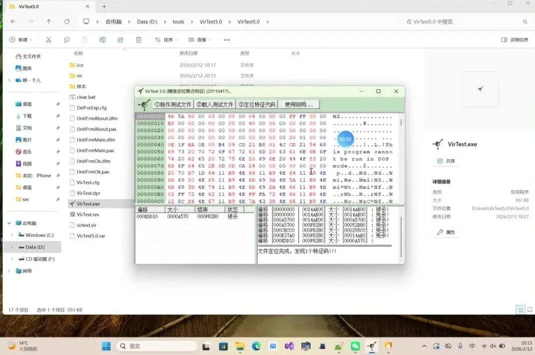Open 下载 in the navigation pane
Viewport: 535px width, 355px height.
tap(23, 116)
